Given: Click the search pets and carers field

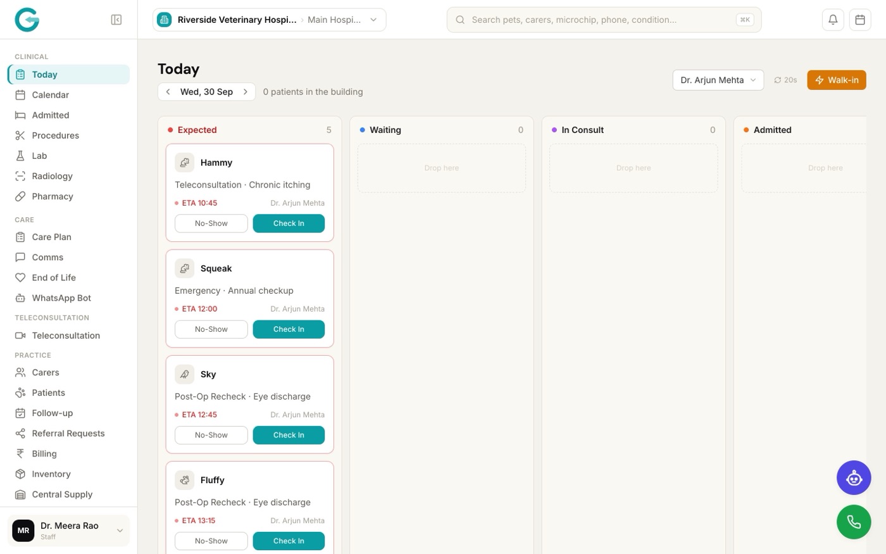Looking at the screenshot, I should coord(604,20).
